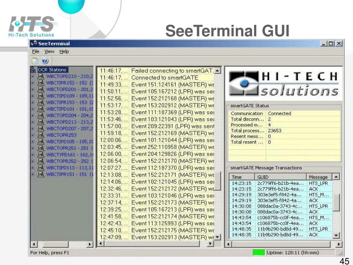Expand the WBCTYPD161 station node
Image resolution: width=353 pixels, height=265 pixels.
(x=33, y=155)
